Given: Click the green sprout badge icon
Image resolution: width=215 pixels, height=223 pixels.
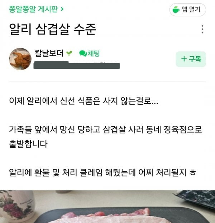Looking at the screenshot, I should 69,53.
